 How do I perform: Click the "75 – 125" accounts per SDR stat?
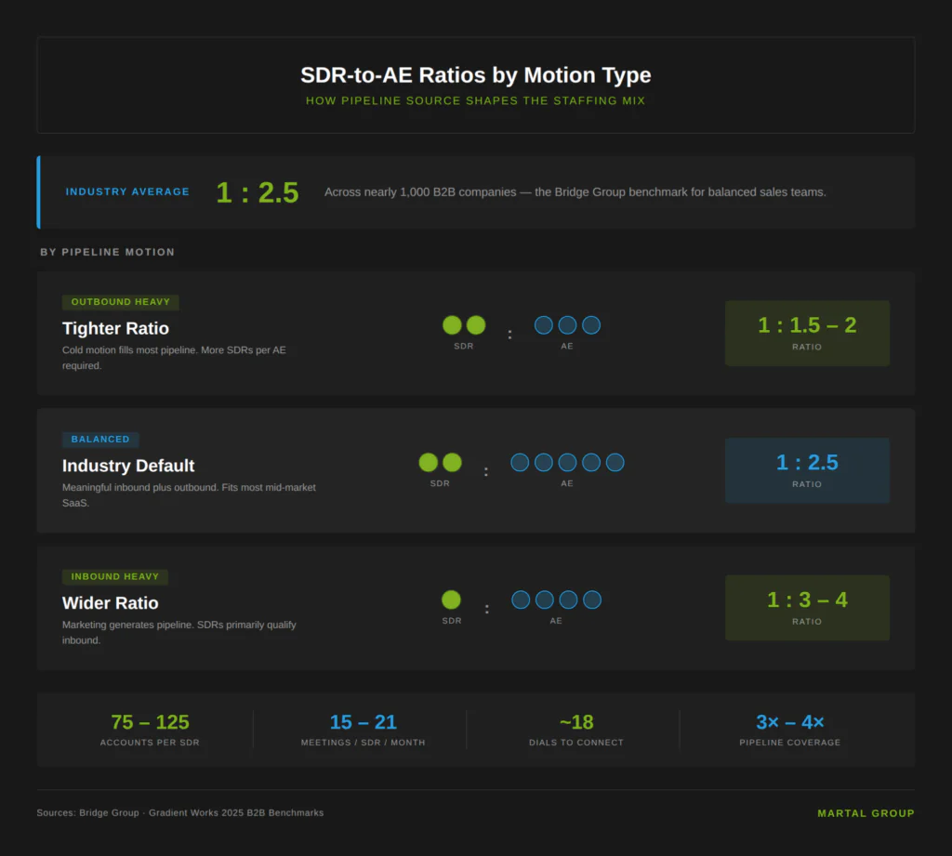coord(150,722)
